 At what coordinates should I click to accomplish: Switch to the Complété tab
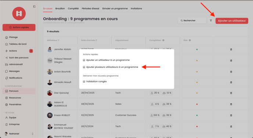click(x=73, y=8)
